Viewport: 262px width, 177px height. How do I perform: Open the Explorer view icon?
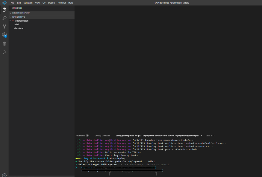click(4, 10)
